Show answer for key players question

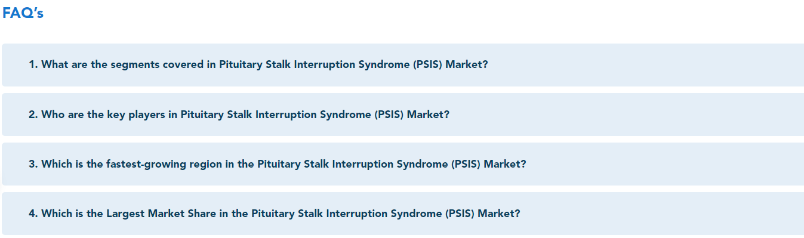(403, 115)
